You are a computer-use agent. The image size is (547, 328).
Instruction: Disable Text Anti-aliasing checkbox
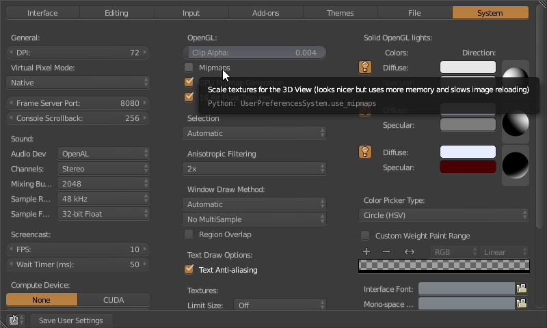pyautogui.click(x=189, y=269)
